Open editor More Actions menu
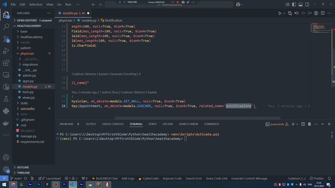335x188 pixels. click(329, 13)
